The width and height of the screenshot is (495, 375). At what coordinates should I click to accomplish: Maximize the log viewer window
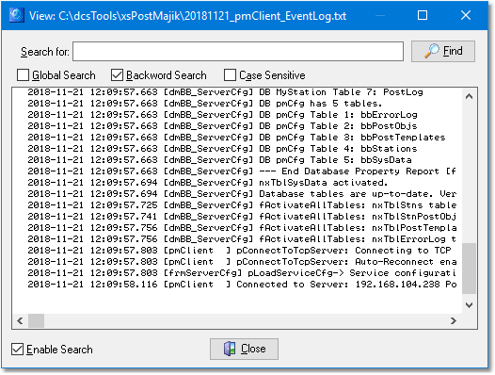click(423, 15)
